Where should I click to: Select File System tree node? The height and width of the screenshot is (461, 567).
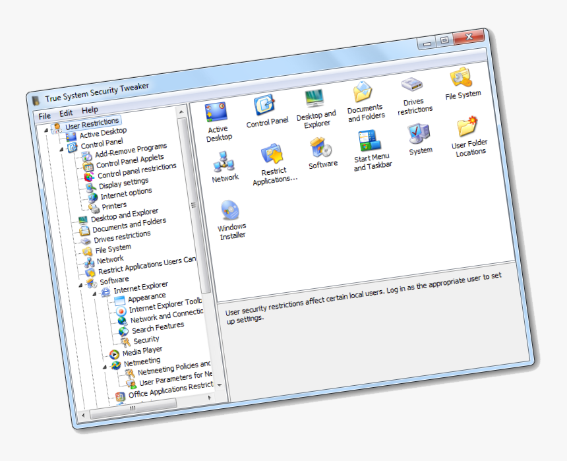(x=113, y=249)
